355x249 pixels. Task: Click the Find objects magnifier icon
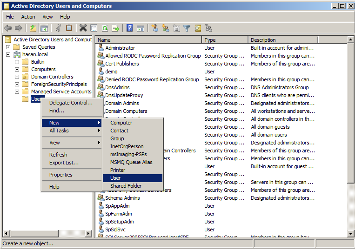click(198, 28)
